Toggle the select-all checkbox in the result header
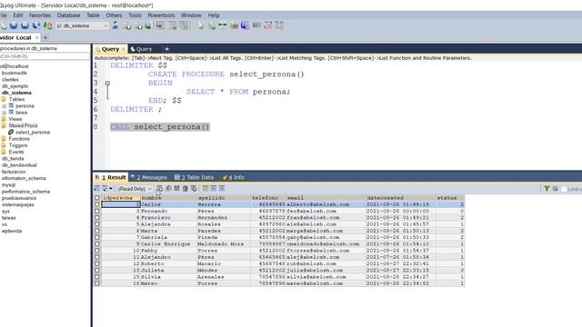Image resolution: width=582 pixels, height=327 pixels. (97, 198)
